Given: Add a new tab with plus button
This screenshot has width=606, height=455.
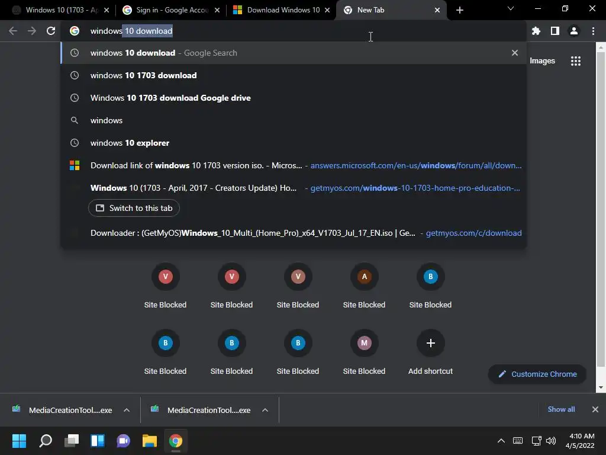Looking at the screenshot, I should (x=459, y=10).
